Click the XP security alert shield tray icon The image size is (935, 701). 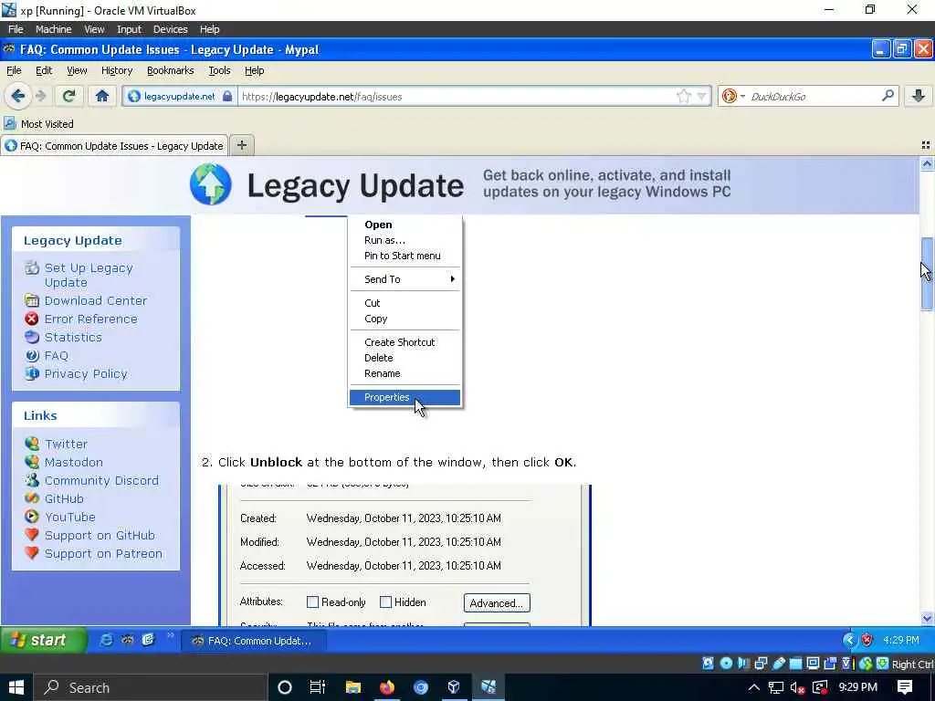(867, 640)
